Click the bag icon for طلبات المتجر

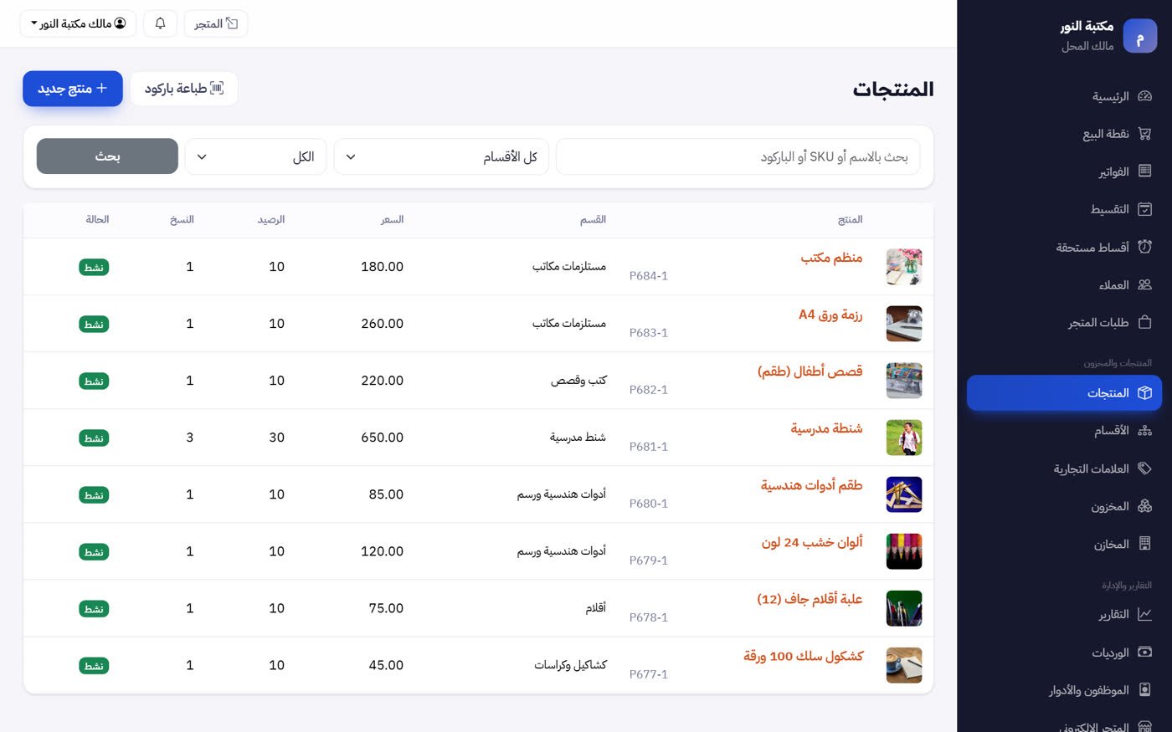tap(1144, 322)
